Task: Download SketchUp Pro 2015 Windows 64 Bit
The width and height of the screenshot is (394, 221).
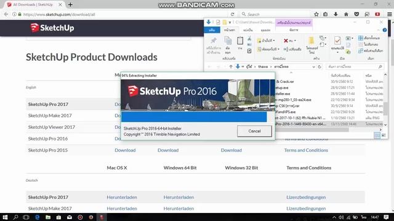Action: (x=168, y=150)
